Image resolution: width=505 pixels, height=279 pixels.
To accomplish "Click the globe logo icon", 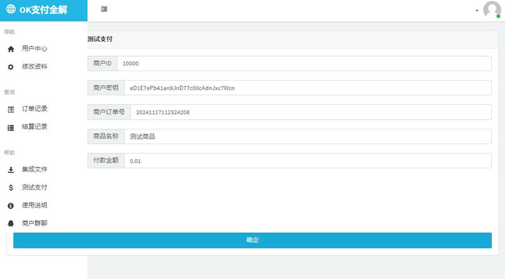I will [x=11, y=9].
